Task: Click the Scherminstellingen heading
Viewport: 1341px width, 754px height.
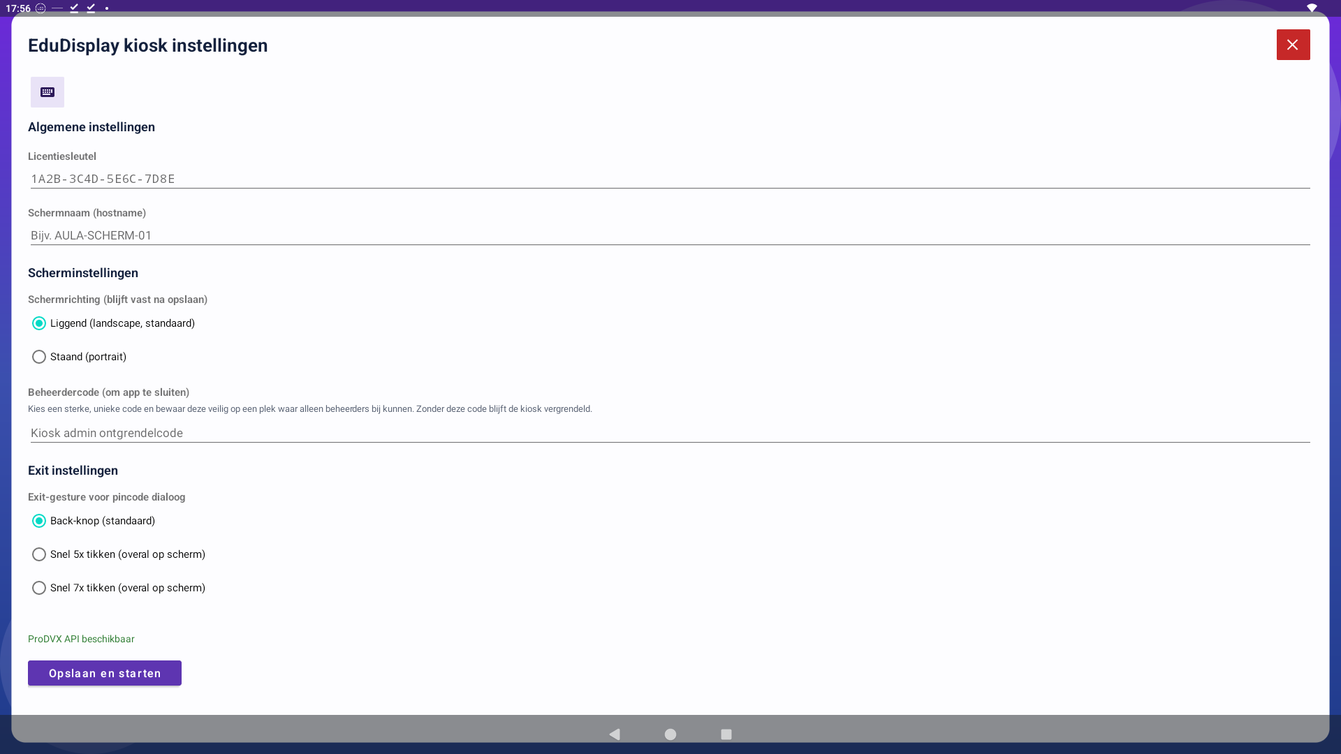Action: tap(83, 273)
